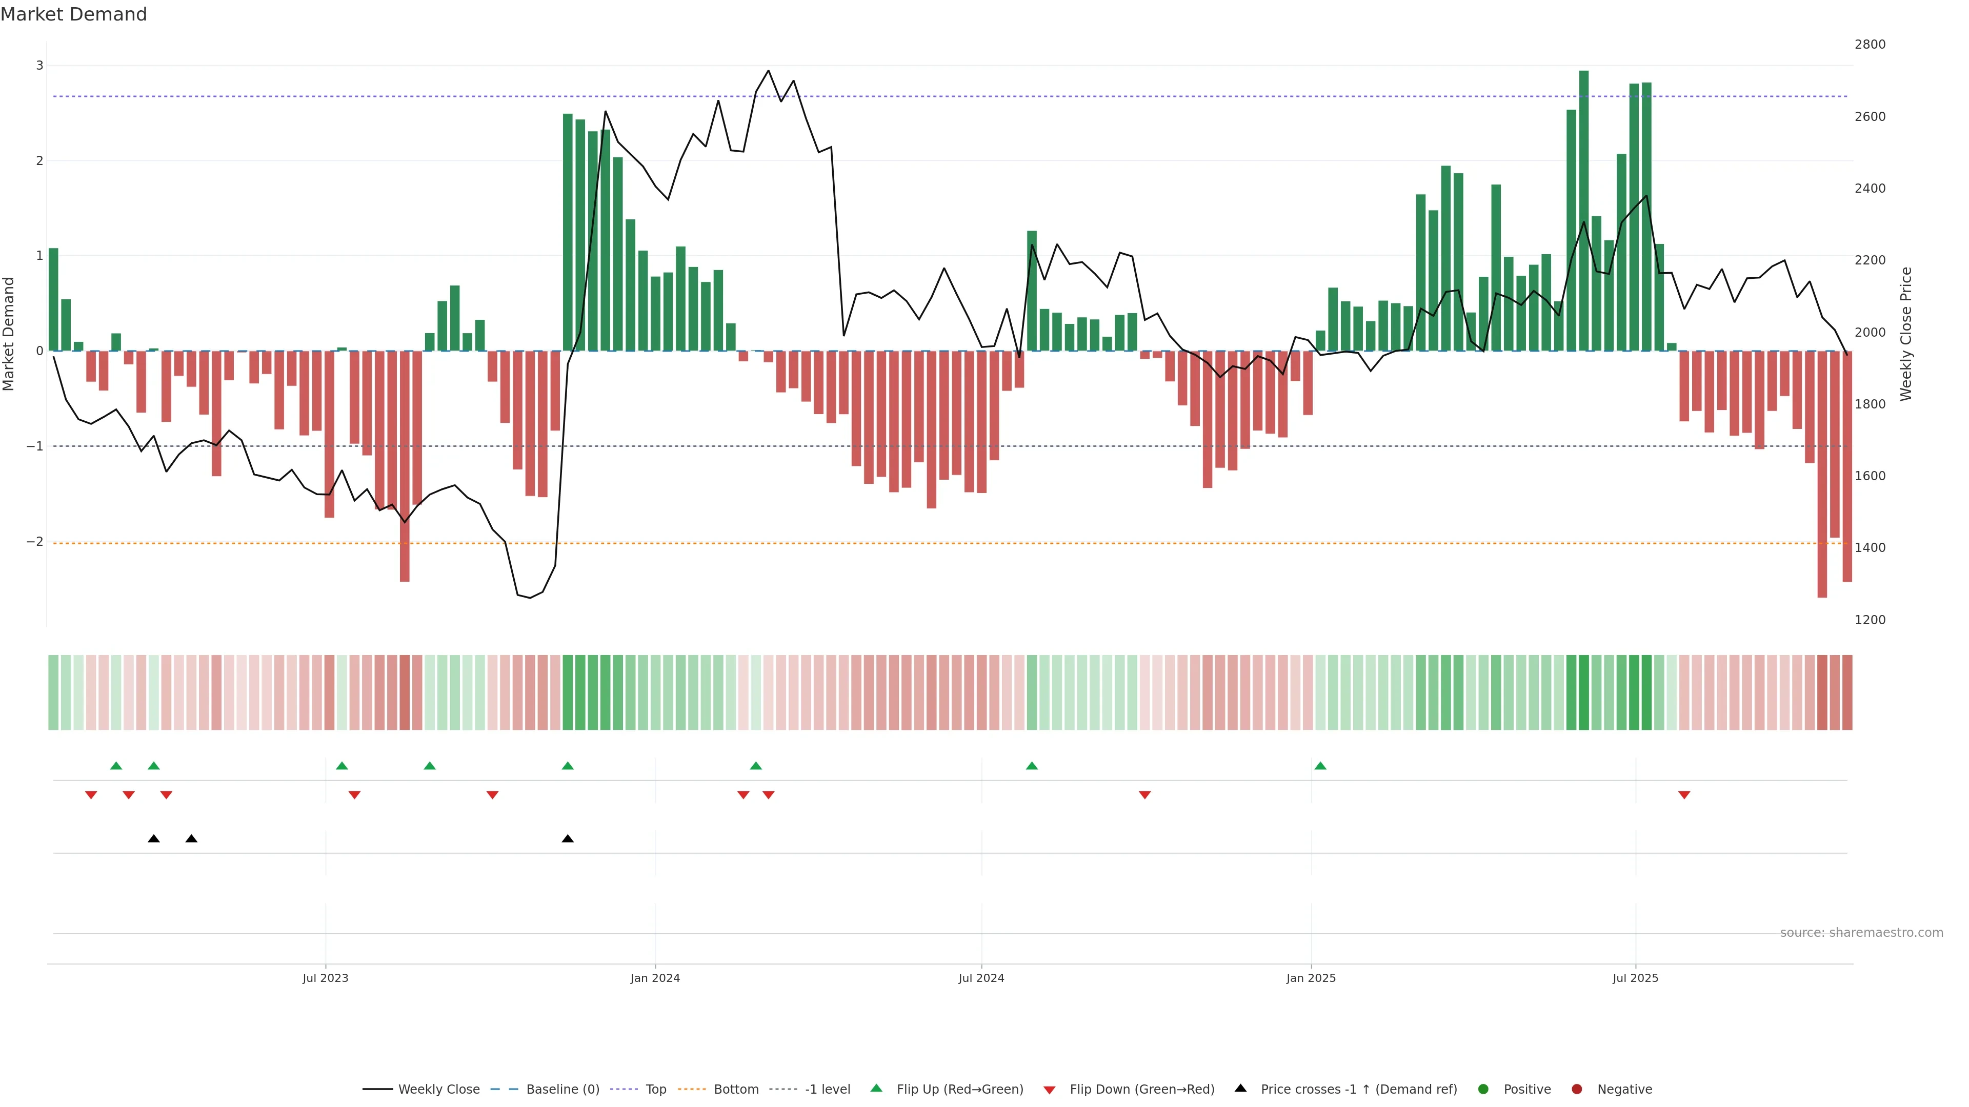Image resolution: width=1969 pixels, height=1107 pixels.
Task: Click the leftmost cell of the heatmap strip
Action: pyautogui.click(x=53, y=692)
